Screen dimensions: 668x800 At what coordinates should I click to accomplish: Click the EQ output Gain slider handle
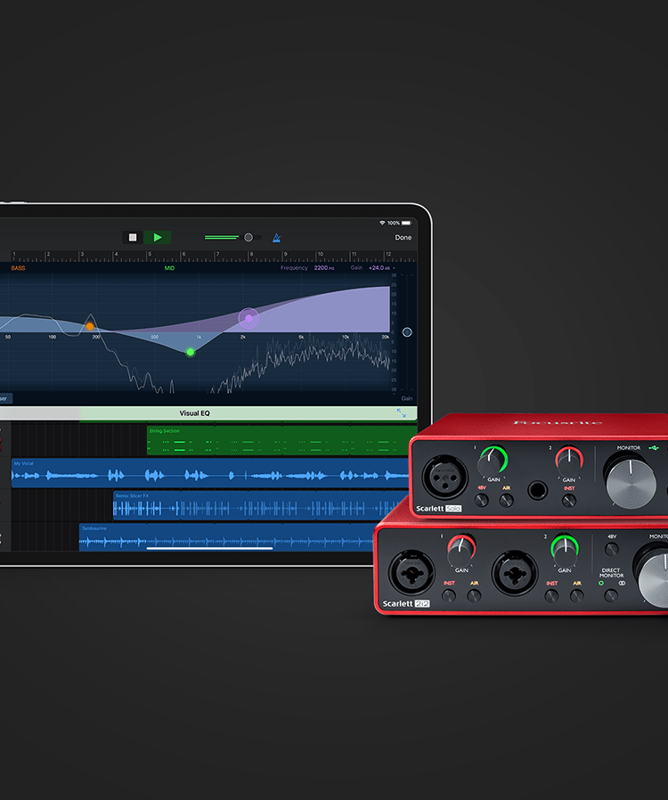(407, 332)
